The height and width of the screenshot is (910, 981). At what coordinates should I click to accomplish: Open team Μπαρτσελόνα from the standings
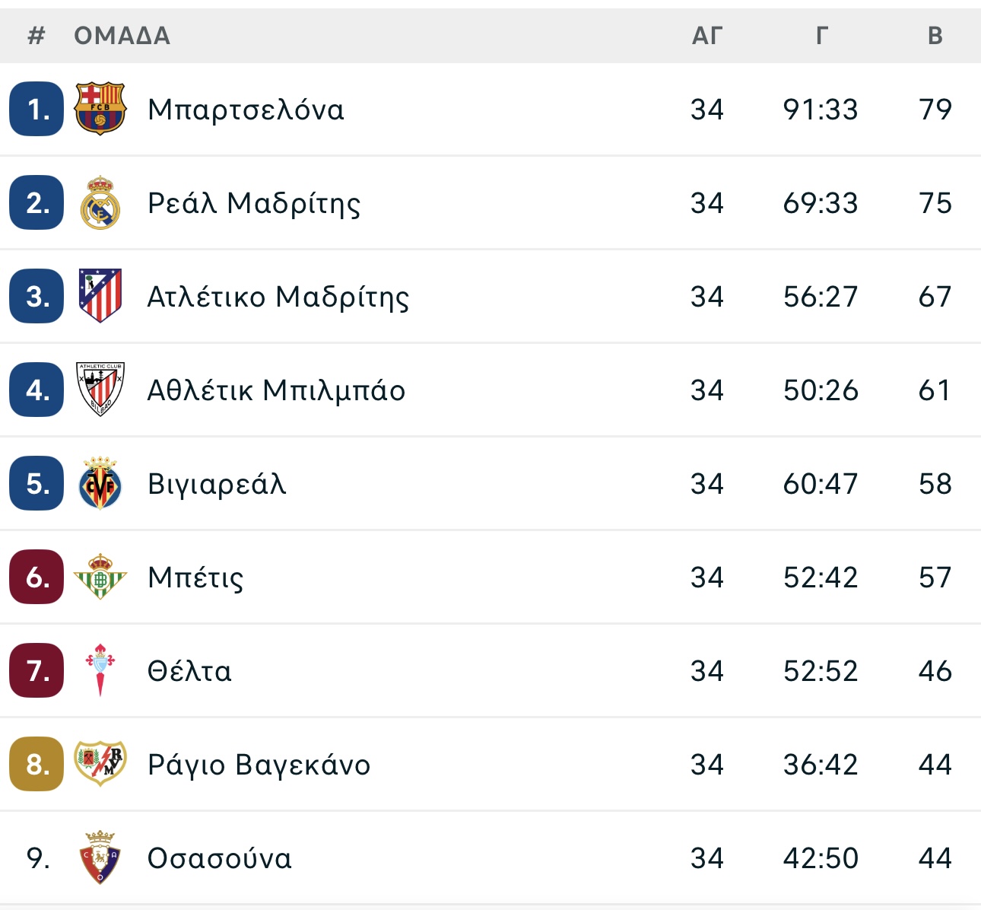[246, 110]
